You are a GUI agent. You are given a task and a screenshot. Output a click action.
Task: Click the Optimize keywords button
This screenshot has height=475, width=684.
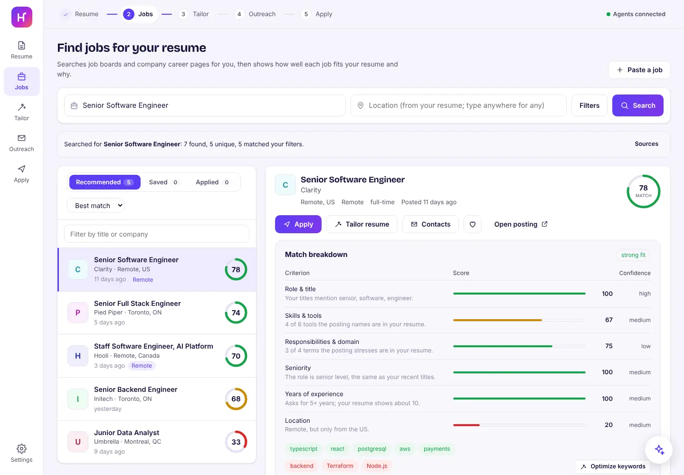[x=613, y=466]
